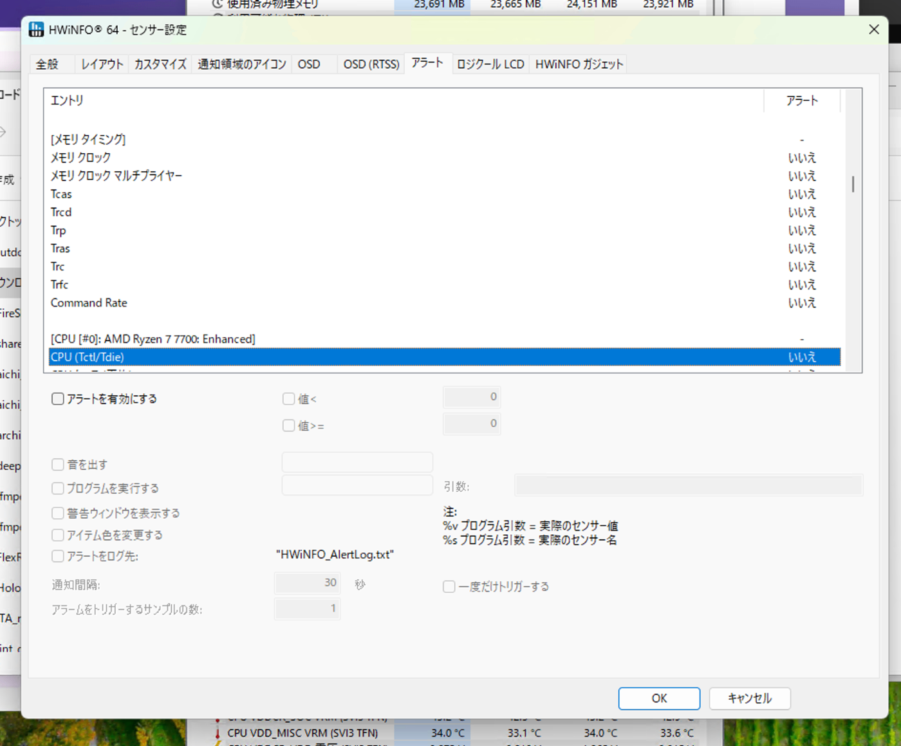Open the カスタマイズ tab

[x=160, y=64]
